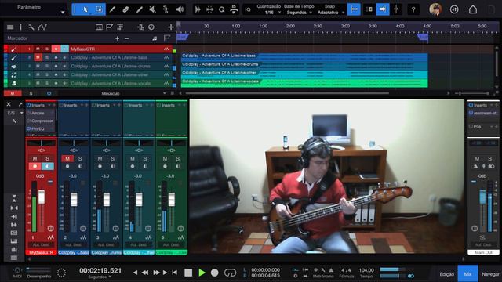Click the End marker on timeline
Viewport: 502px width, 282px height.
(423, 38)
